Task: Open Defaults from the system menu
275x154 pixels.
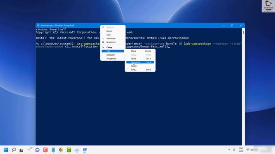Action: (x=113, y=55)
